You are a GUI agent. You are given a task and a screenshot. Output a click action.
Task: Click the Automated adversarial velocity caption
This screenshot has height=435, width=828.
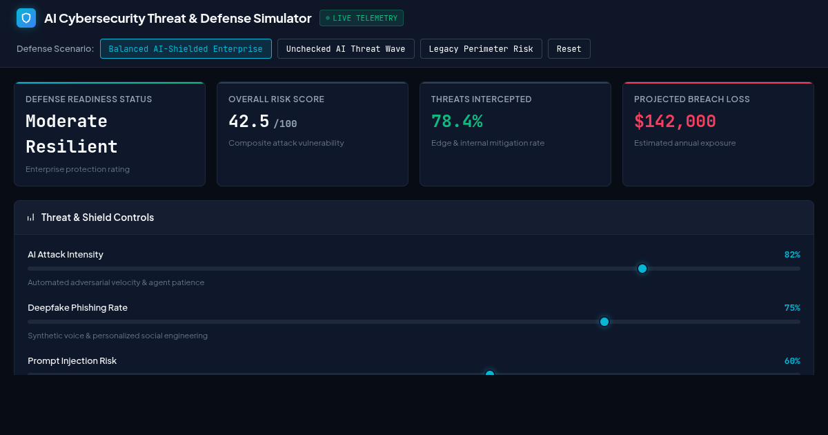[x=116, y=282]
